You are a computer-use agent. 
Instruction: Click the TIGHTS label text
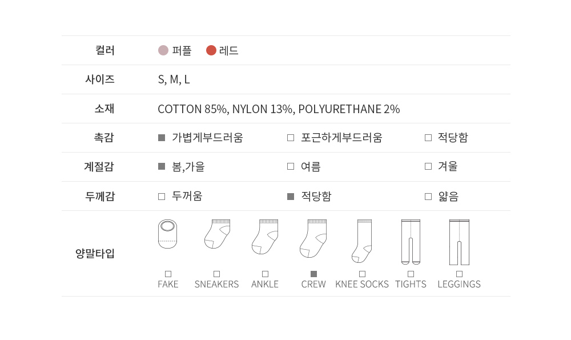pyautogui.click(x=411, y=284)
